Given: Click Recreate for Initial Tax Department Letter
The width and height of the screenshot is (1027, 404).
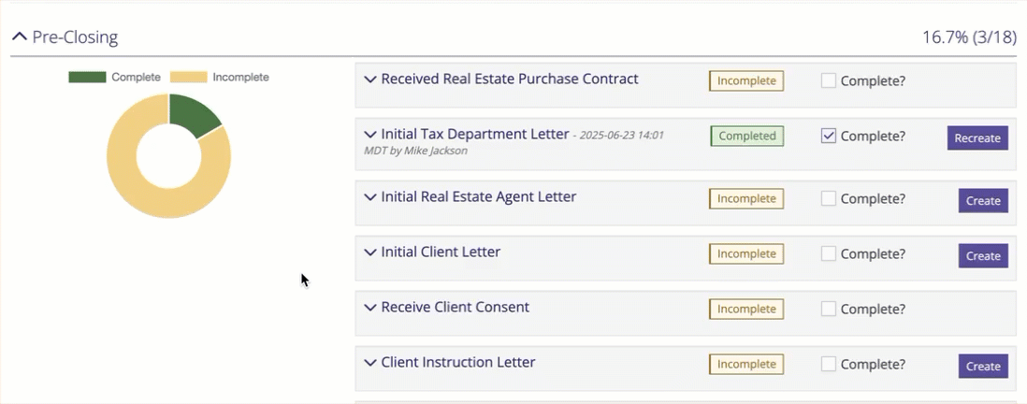Looking at the screenshot, I should click(977, 138).
